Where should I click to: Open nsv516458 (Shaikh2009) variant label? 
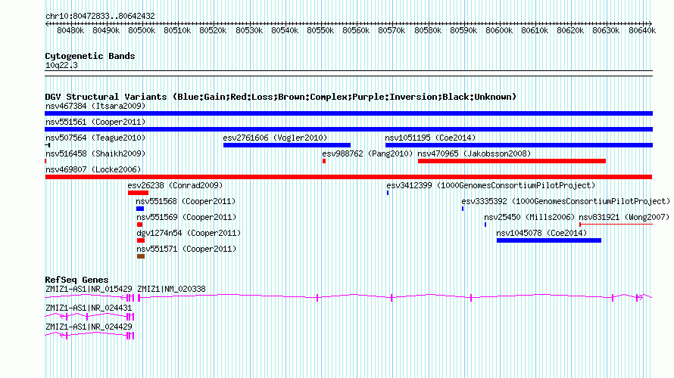(95, 153)
